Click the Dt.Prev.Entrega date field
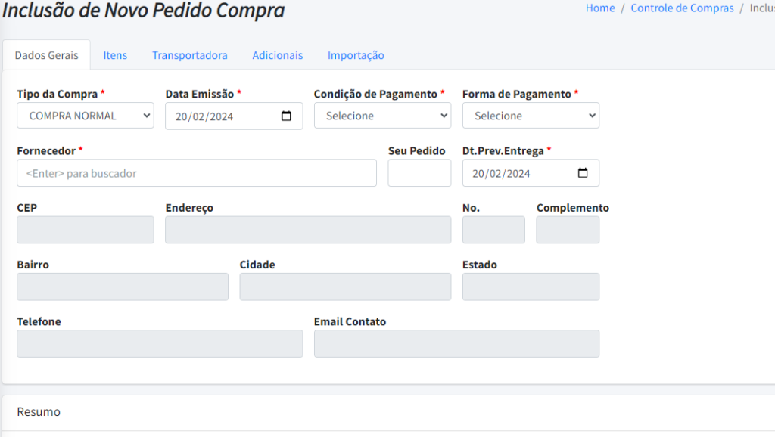 pyautogui.click(x=531, y=173)
